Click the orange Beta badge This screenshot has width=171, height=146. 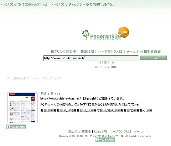(x=124, y=32)
